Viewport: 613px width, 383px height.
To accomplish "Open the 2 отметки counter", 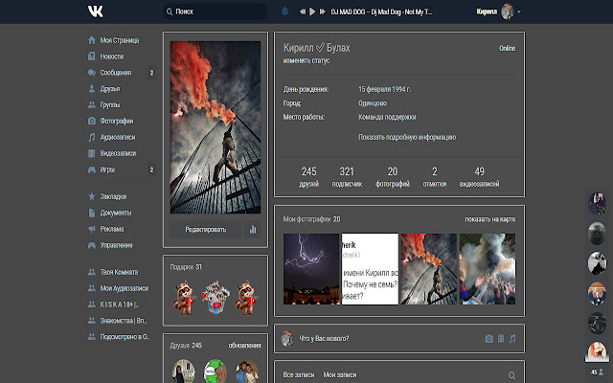I will 434,177.
